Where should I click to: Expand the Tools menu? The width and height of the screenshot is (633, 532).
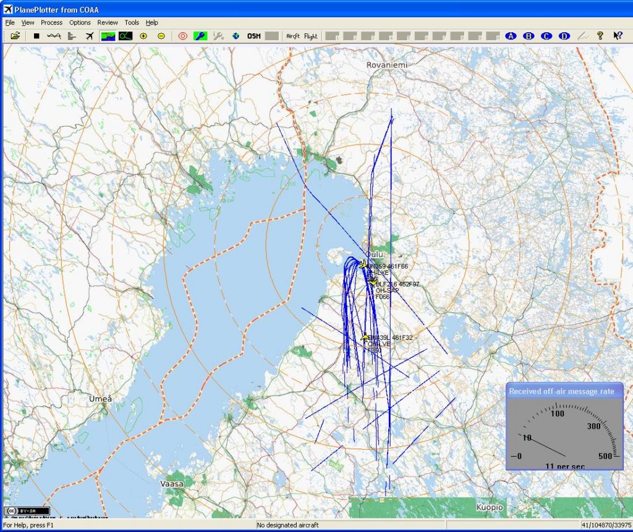[x=132, y=22]
